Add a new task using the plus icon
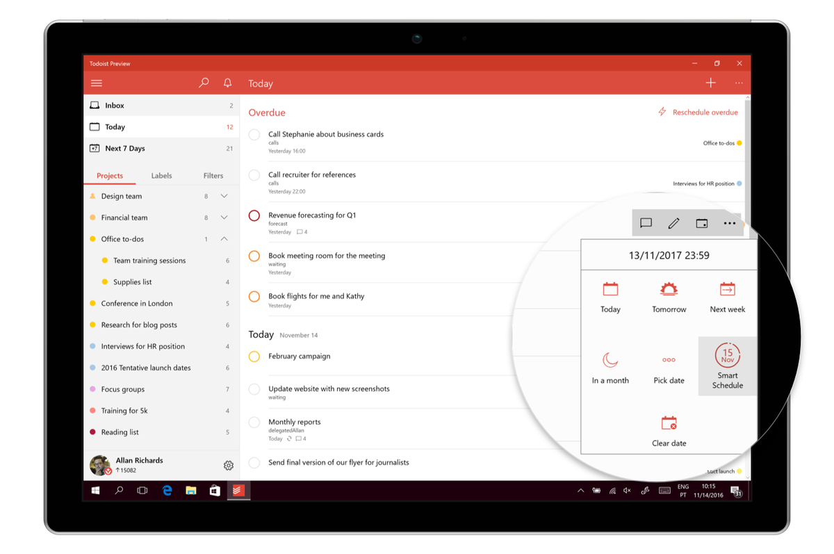Screen dimensions: 834x554 [x=710, y=82]
